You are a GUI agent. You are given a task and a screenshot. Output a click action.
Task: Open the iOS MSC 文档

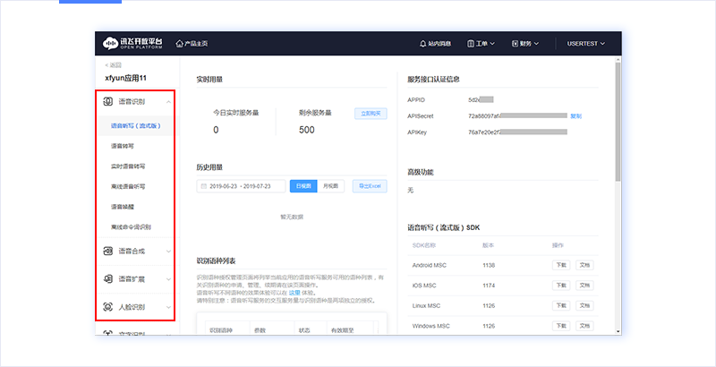(584, 286)
